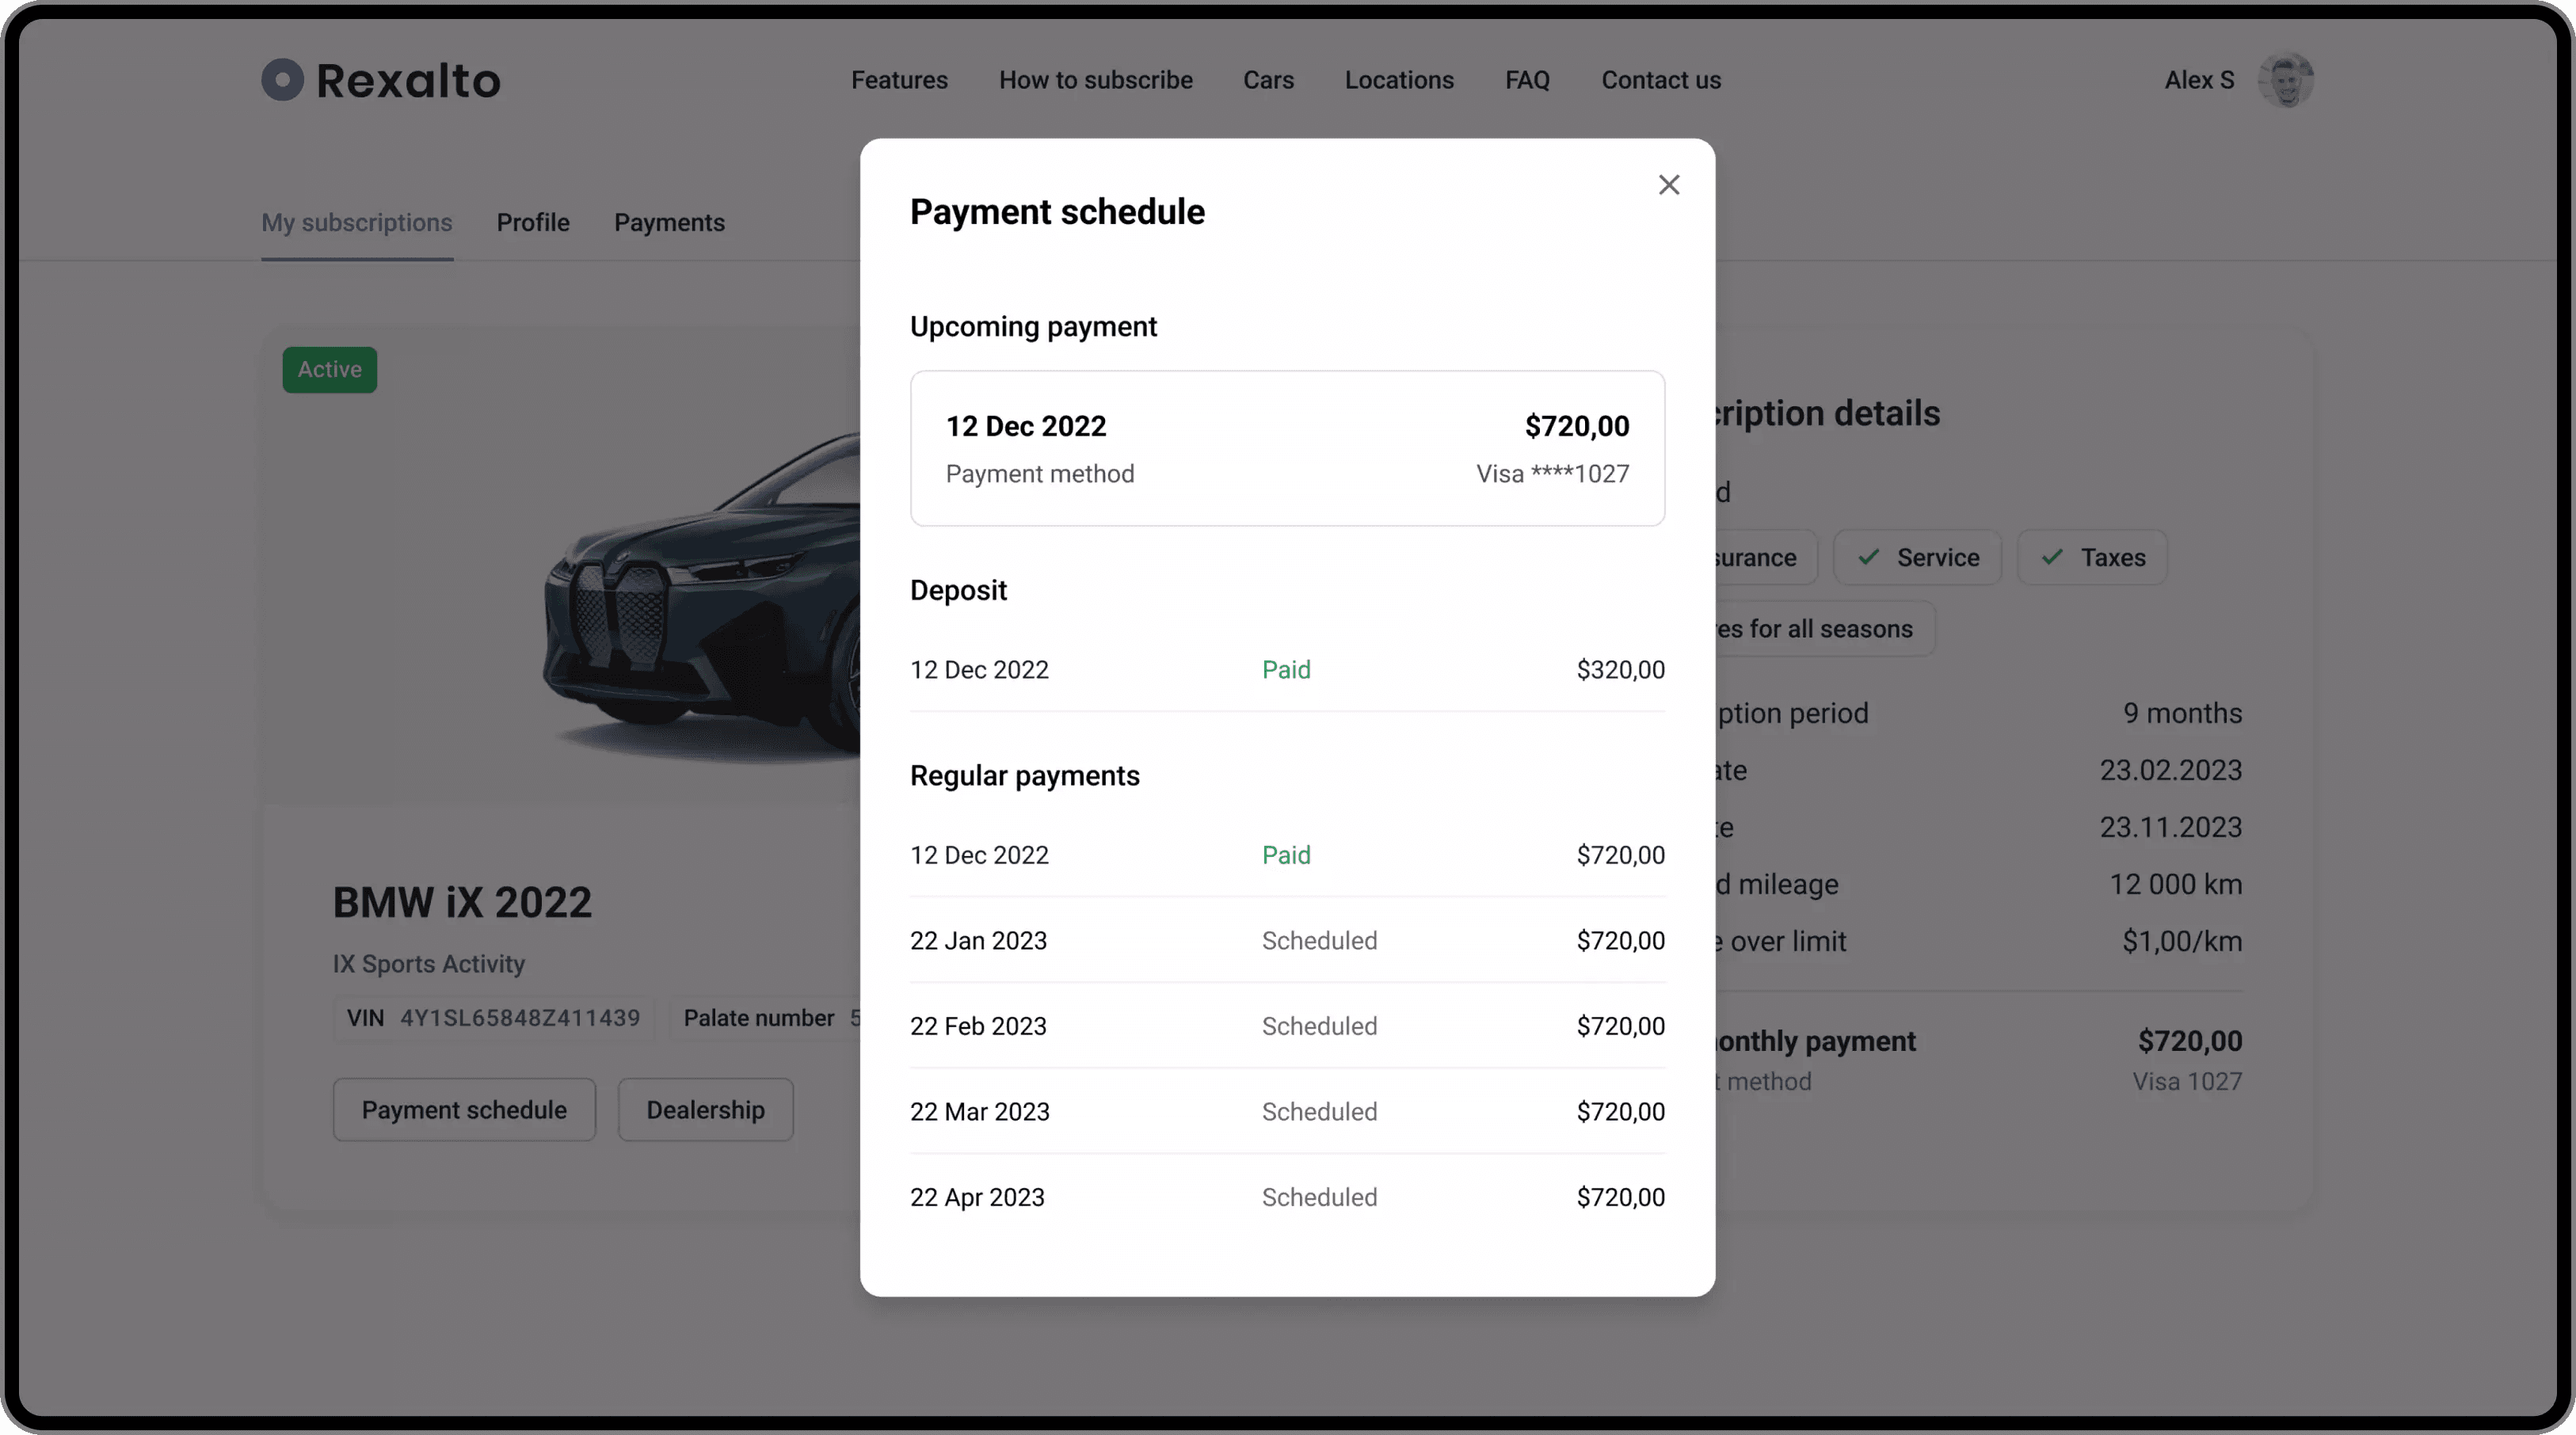This screenshot has height=1435, width=2576.
Task: Click the Dealership button
Action: pos(705,1109)
